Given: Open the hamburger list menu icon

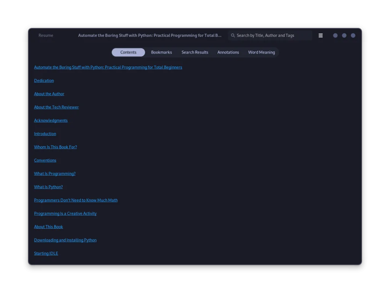Looking at the screenshot, I should coord(320,35).
